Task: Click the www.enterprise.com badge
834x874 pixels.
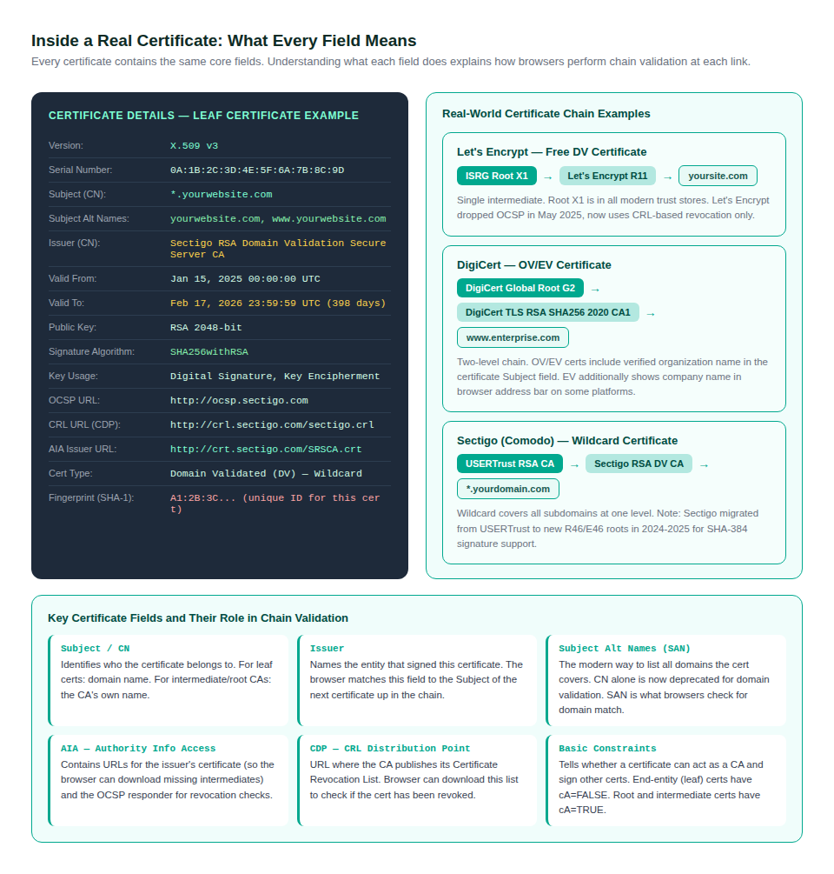Action: tap(513, 337)
